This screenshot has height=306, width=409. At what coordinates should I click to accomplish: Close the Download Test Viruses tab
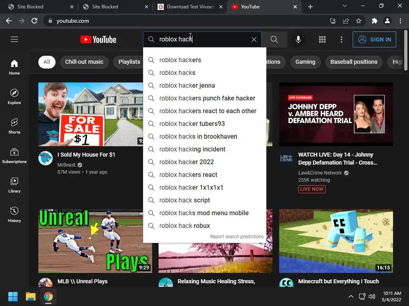coord(221,7)
